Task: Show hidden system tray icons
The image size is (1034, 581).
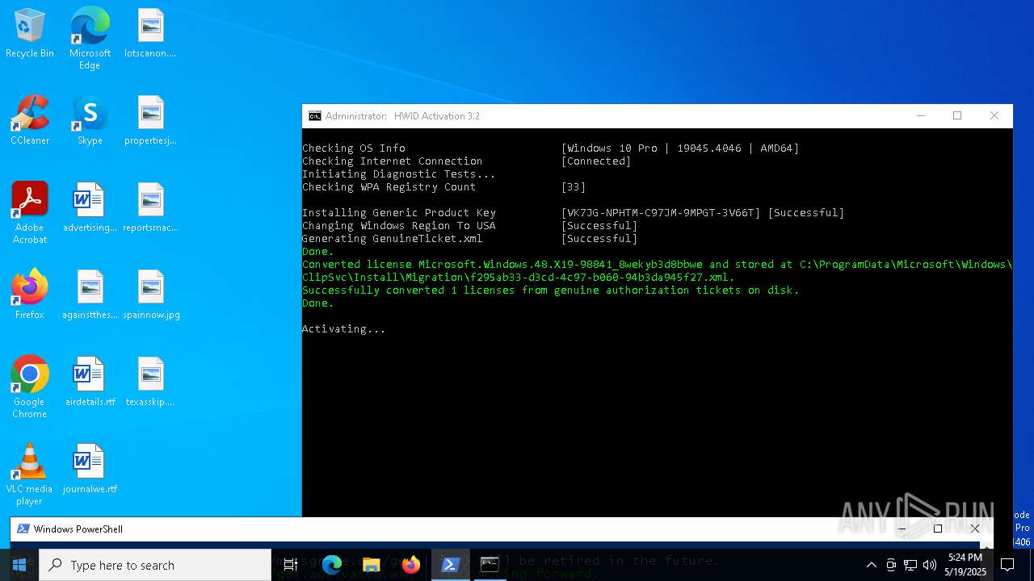Action: coord(871,565)
